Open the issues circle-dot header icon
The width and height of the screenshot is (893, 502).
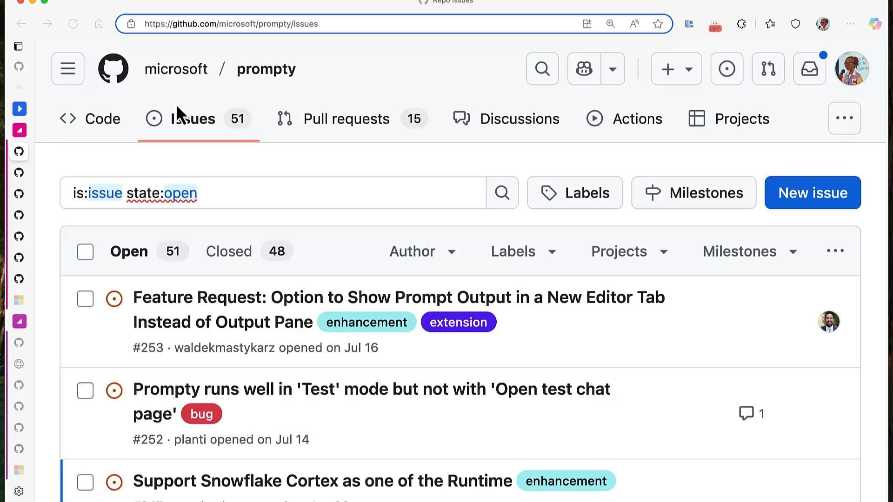coord(726,69)
